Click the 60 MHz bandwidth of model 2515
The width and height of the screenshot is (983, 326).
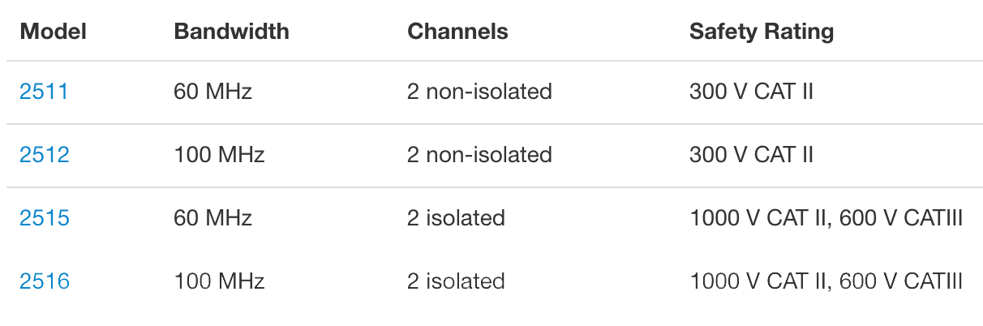[212, 218]
